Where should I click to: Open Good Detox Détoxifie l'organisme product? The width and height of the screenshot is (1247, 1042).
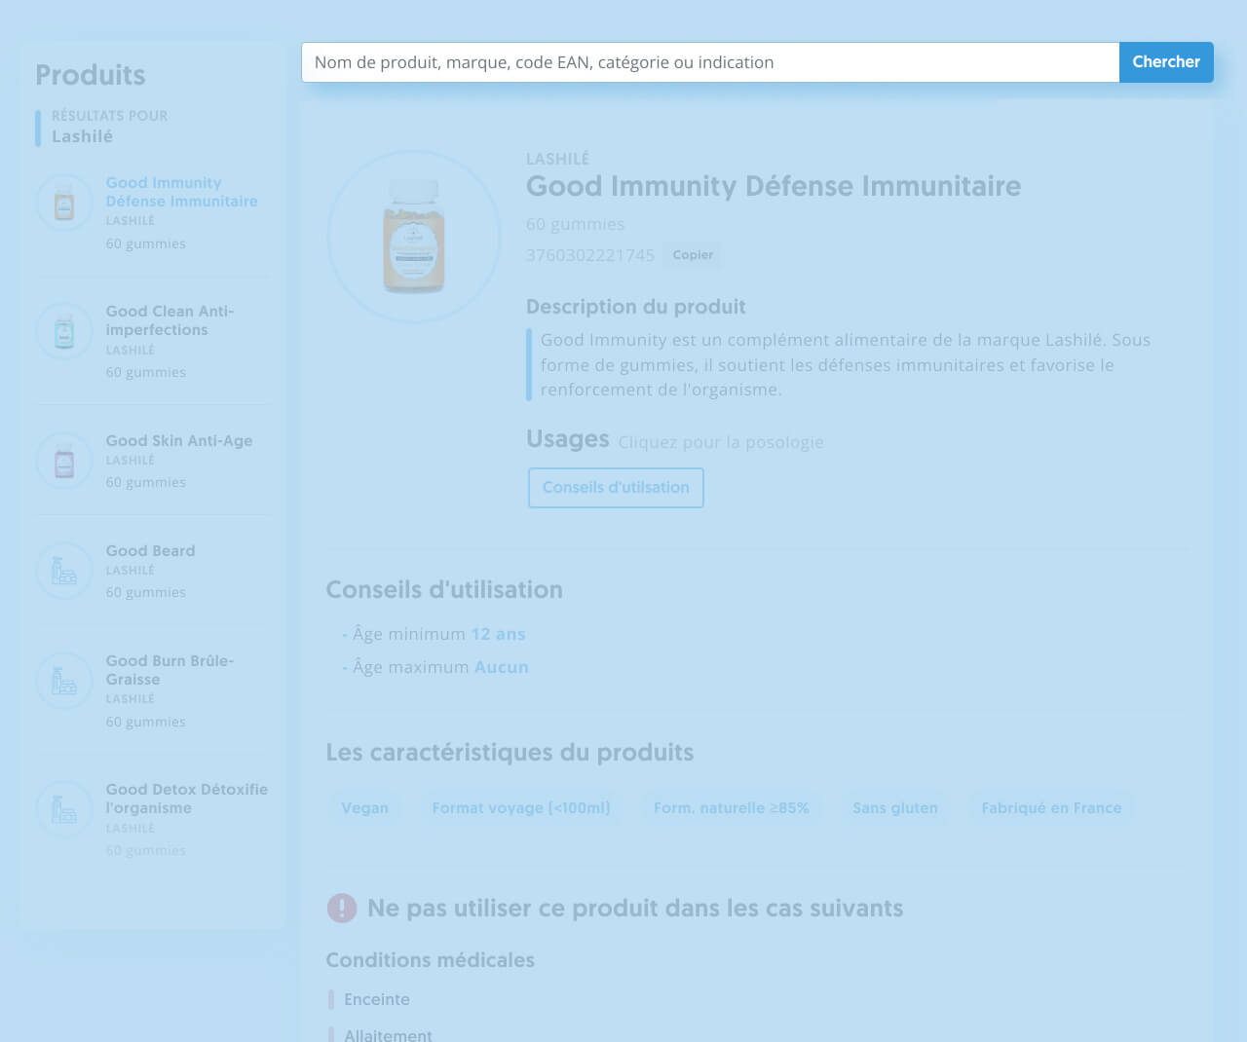point(186,799)
